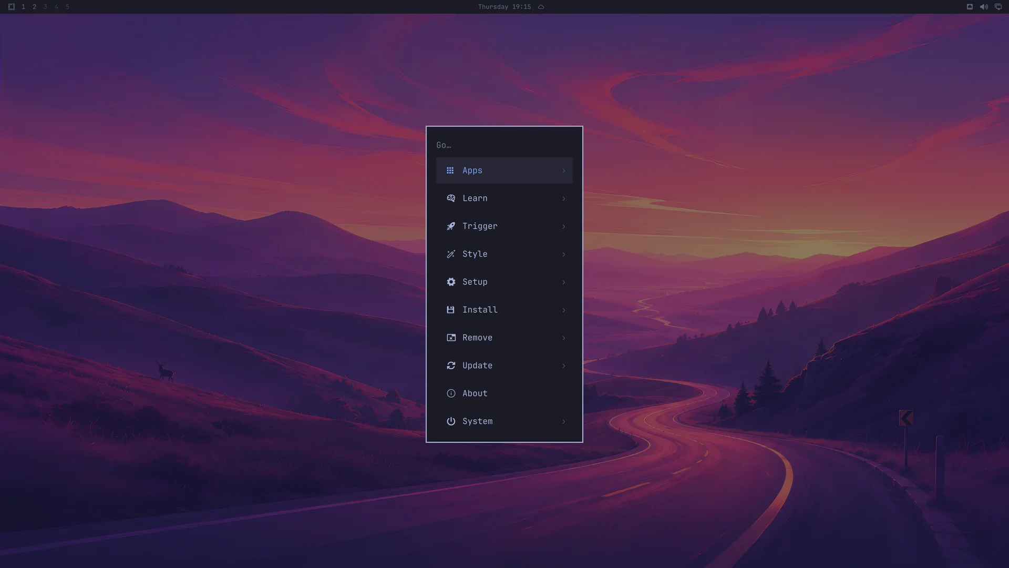Switch to workspace 2 in top bar
Image resolution: width=1009 pixels, height=568 pixels.
34,7
